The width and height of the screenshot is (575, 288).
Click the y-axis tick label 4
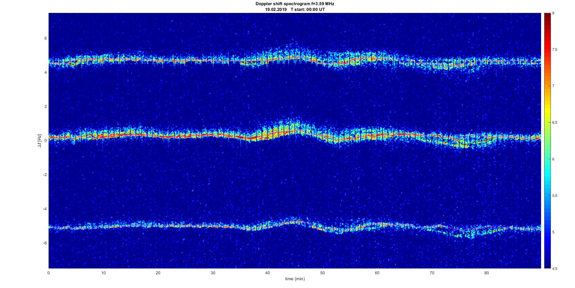[46, 73]
